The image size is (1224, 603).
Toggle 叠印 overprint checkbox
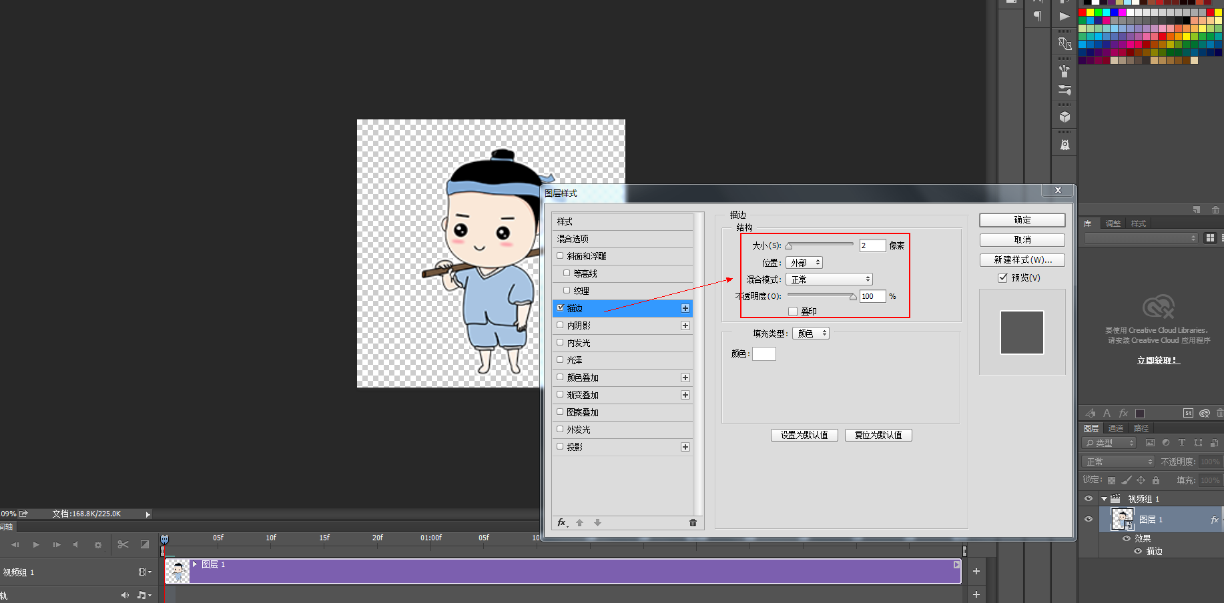pos(793,312)
